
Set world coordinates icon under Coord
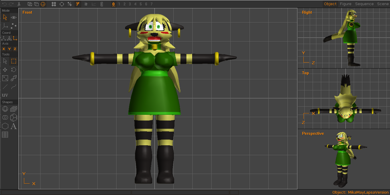tap(4, 38)
